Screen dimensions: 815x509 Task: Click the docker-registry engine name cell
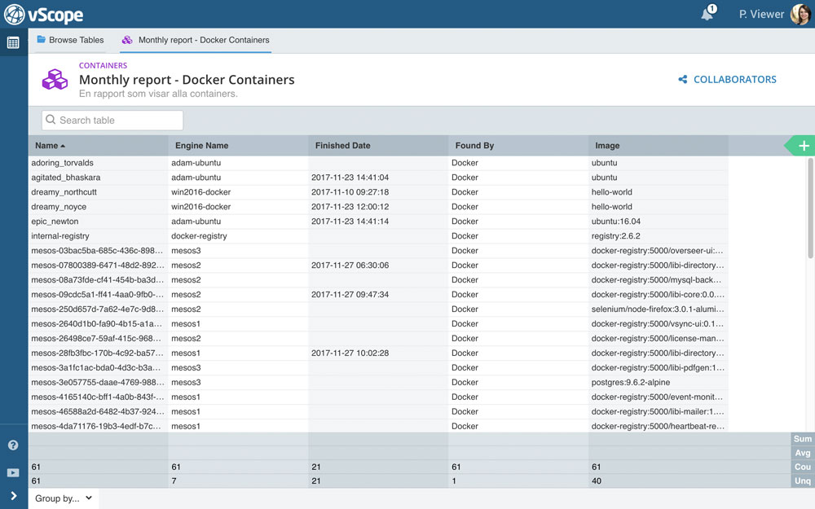tap(199, 236)
